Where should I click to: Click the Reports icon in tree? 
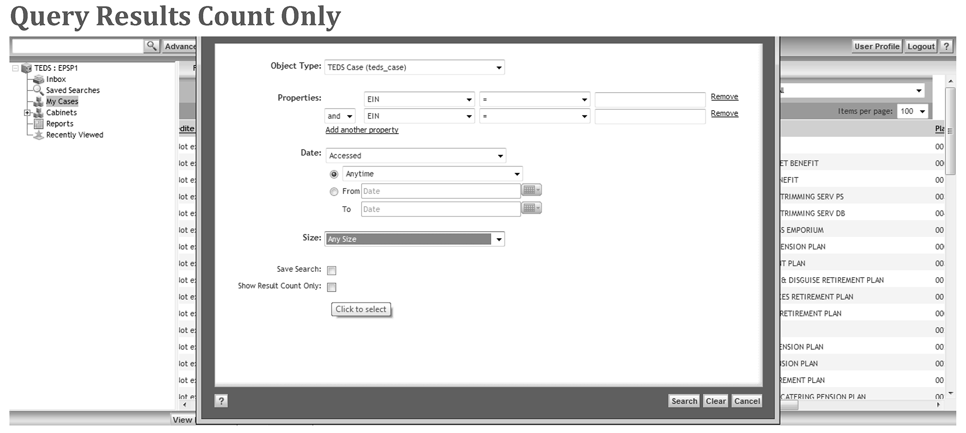click(38, 124)
